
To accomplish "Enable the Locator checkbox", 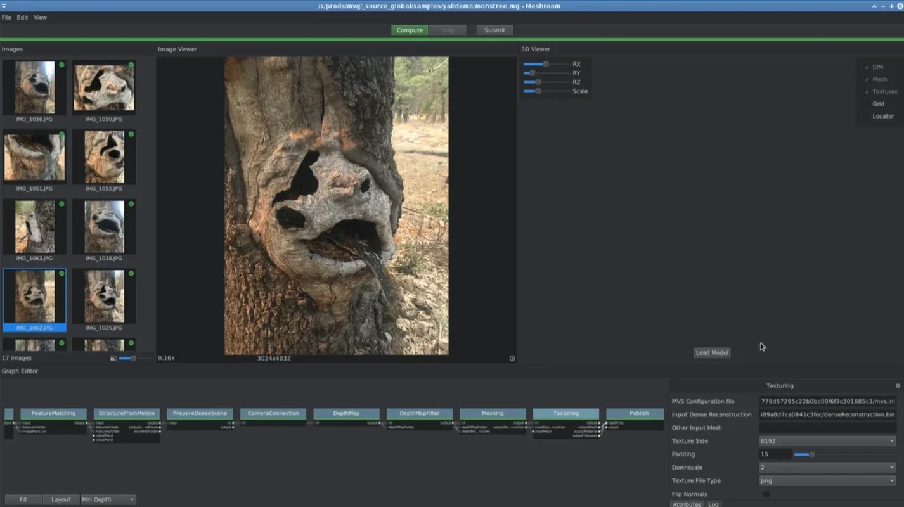I will coord(867,116).
